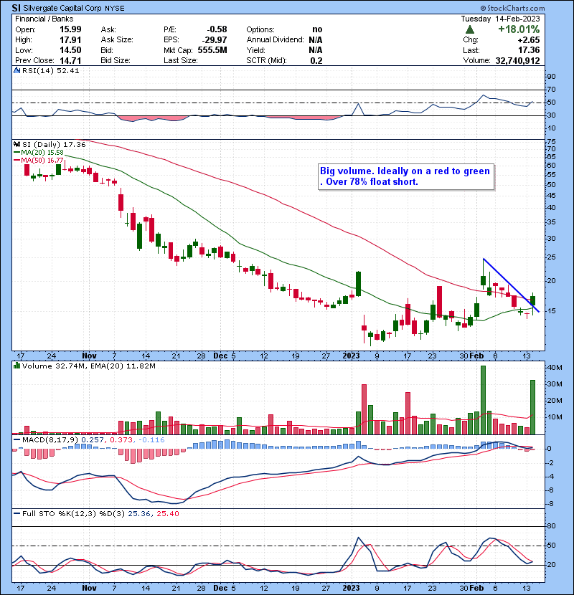Click the green up-triangle next to +18.01%

pos(469,29)
